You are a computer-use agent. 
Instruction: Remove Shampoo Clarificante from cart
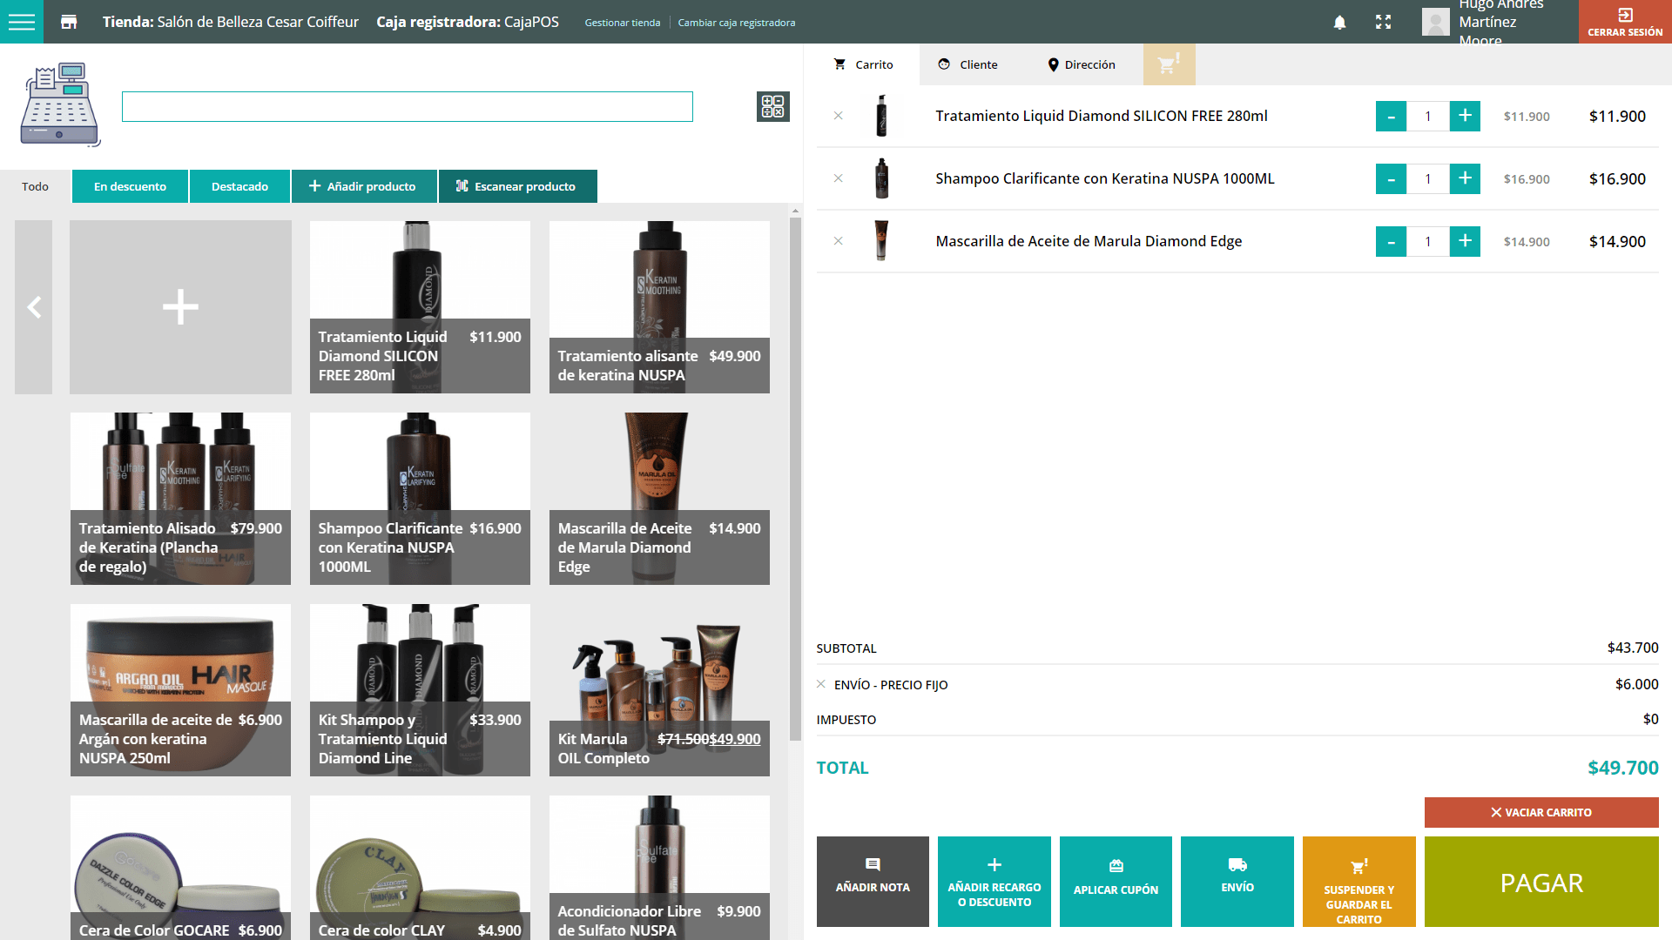[838, 178]
